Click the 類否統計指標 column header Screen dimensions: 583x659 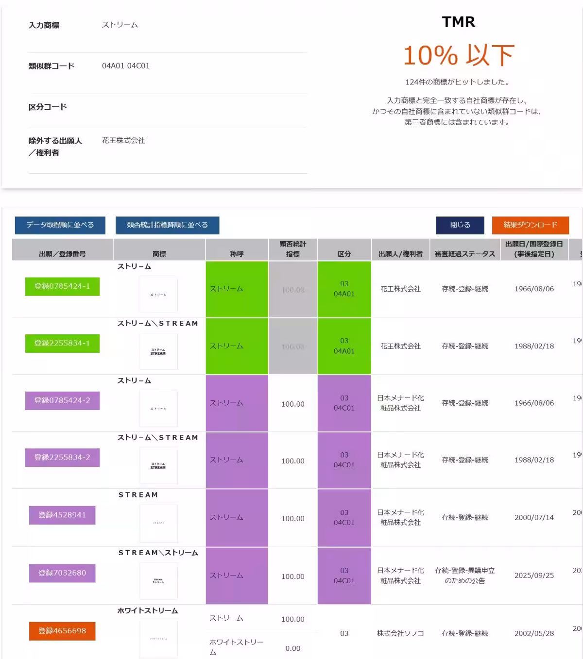point(293,249)
